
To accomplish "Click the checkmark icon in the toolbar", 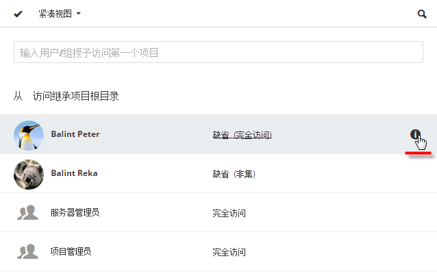I will point(18,14).
